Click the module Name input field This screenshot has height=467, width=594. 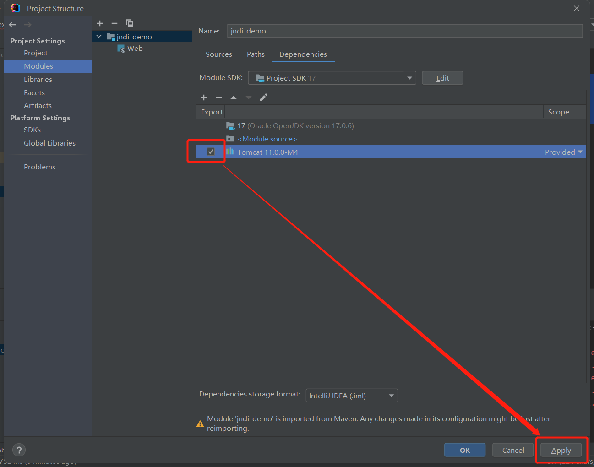tap(405, 31)
